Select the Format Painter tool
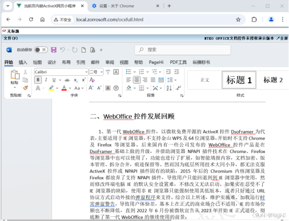Viewport: 289px width, 221px height. (25, 88)
